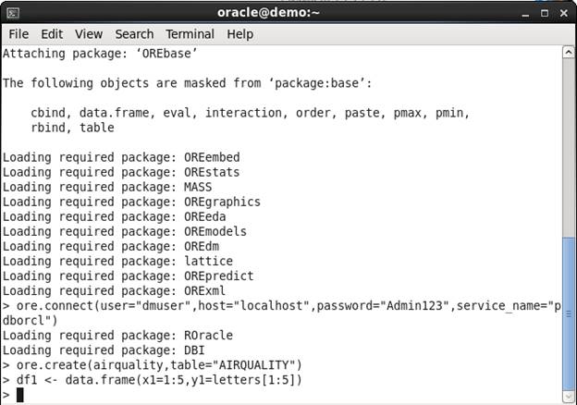Viewport: 577px width, 405px height.
Task: Click the terminal window icon in title bar
Action: pos(12,12)
